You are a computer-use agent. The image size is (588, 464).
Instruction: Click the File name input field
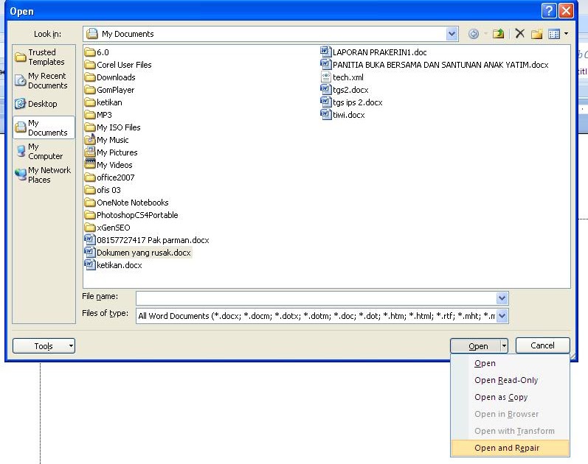316,298
